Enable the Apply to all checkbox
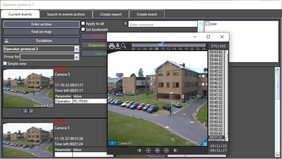Image resolution: width=282 pixels, height=159 pixels. [x=83, y=23]
